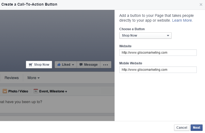Screen dimensions: 205x133
Task: Click the Message button on the cover
Action: [89, 65]
